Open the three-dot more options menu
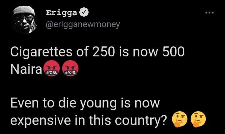Viewport: 225px width, 134px height. click(x=209, y=13)
